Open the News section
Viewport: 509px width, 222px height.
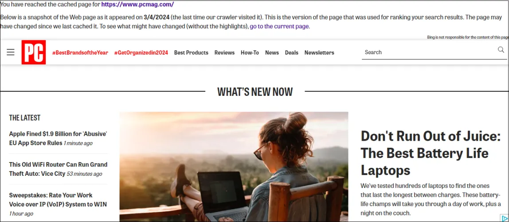[x=272, y=53]
